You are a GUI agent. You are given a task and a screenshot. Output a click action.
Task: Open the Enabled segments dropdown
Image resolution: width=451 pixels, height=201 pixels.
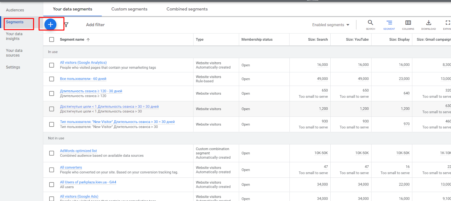331,25
